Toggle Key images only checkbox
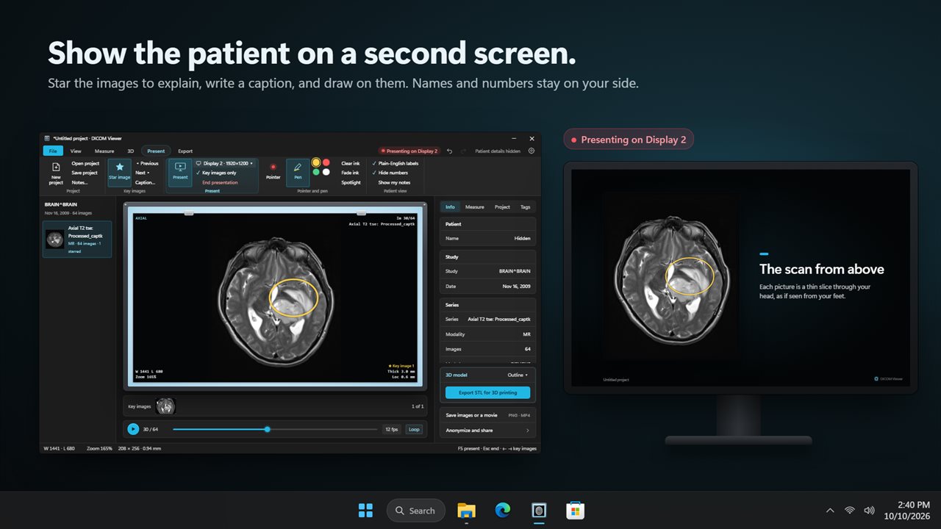This screenshot has height=529, width=941. [216, 173]
